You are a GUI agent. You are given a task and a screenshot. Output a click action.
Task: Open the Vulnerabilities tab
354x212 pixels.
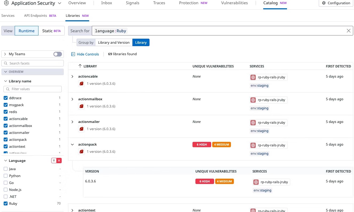pyautogui.click(x=234, y=3)
